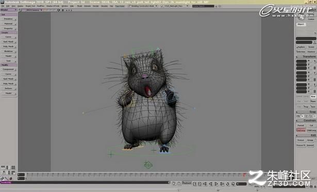Jump to the first frame
This screenshot has height=192, width=317.
tap(194, 184)
